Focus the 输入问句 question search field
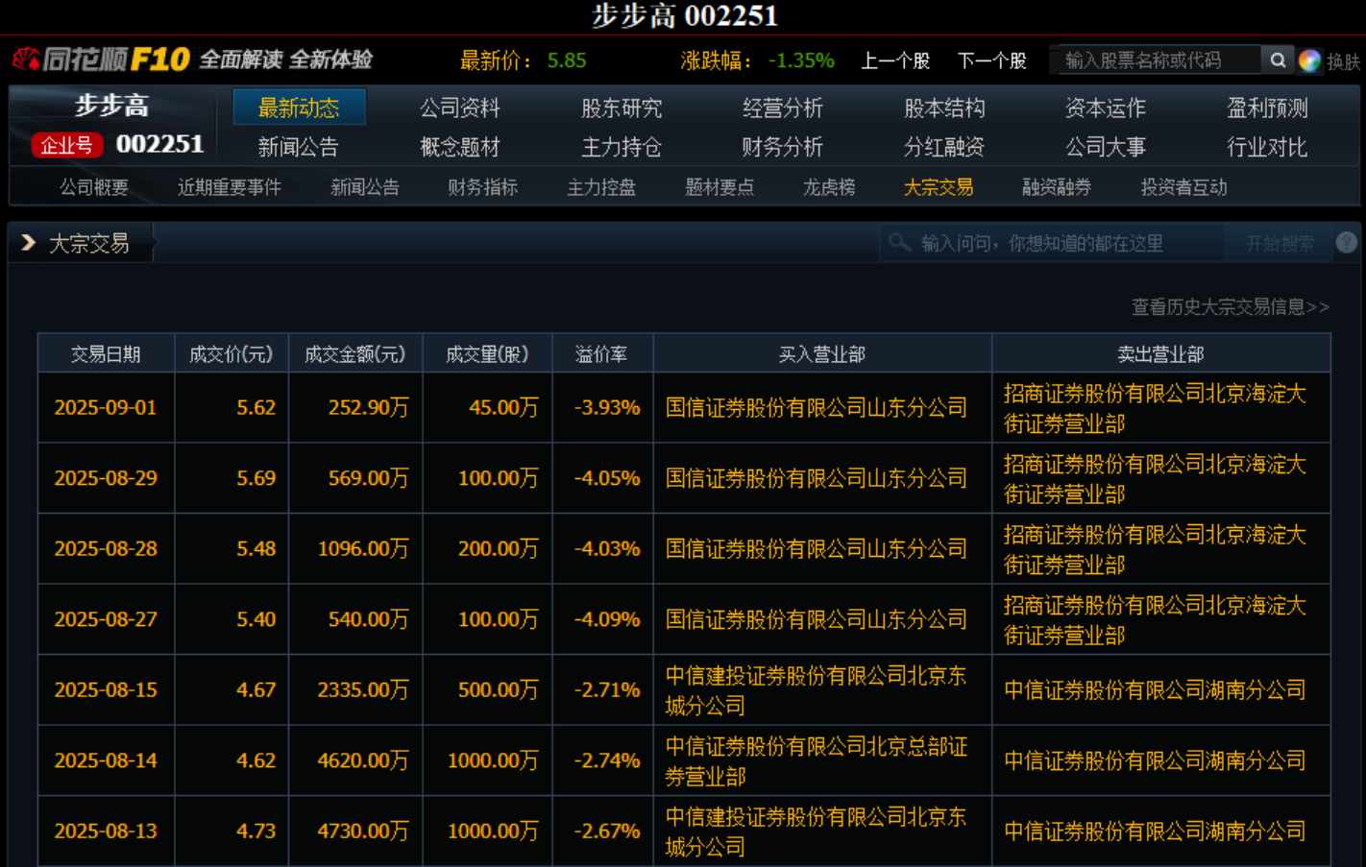This screenshot has height=867, width=1366. click(x=1053, y=244)
